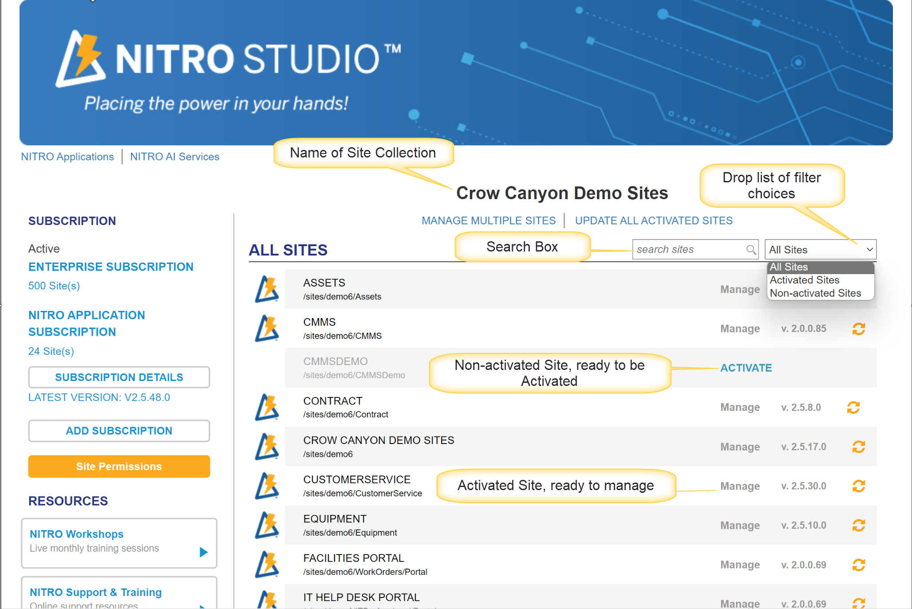
Task: Click the NITRO AI Services menu link
Action: click(174, 156)
